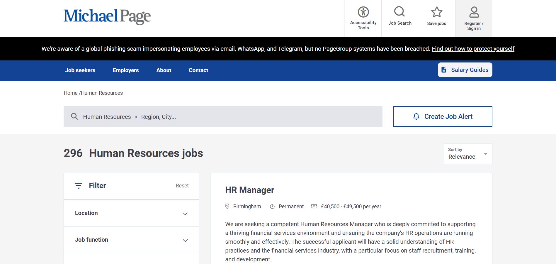Open the Sort by Relevance dropdown
Image resolution: width=556 pixels, height=264 pixels.
point(467,153)
